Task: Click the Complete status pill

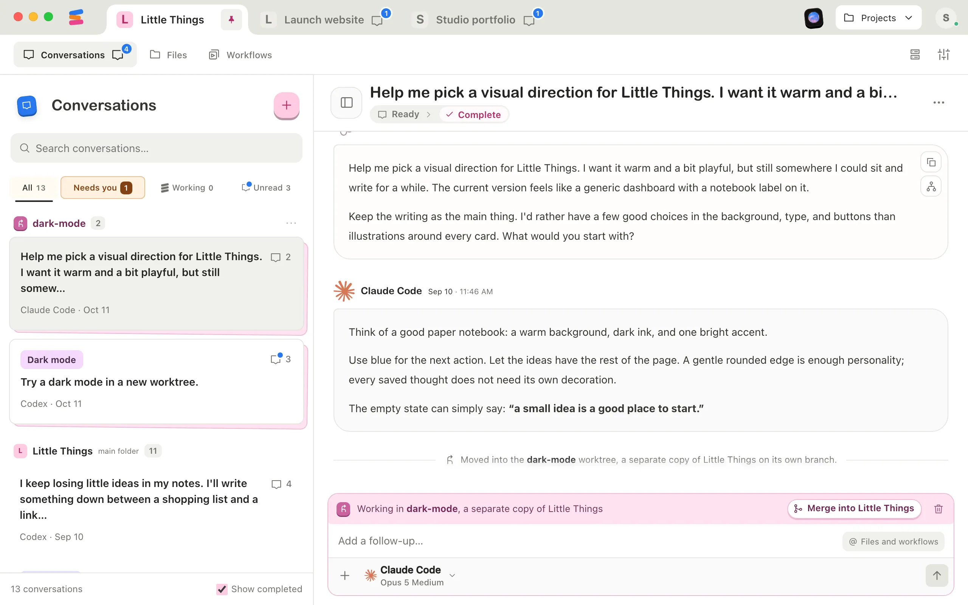Action: pyautogui.click(x=473, y=115)
